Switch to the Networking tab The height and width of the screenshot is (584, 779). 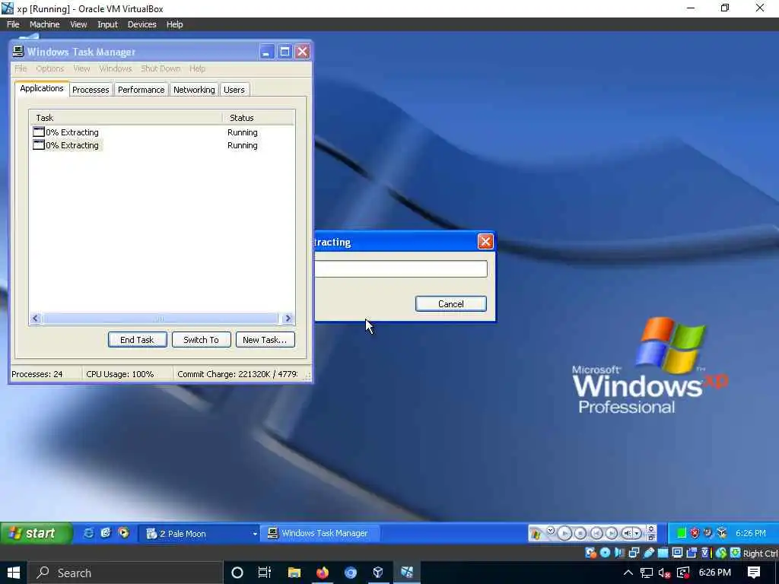point(194,90)
